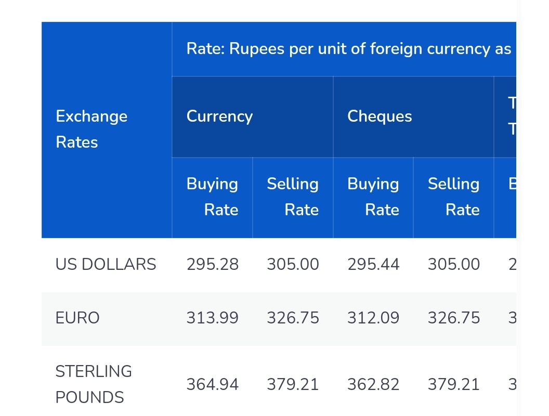Screen dimensions: 549x416
Task: Select the Currency column group header
Action: tap(253, 117)
